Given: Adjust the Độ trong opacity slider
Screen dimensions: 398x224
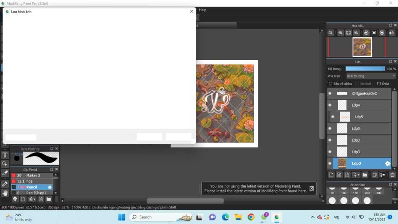Looking at the screenshot, I should tap(365, 69).
